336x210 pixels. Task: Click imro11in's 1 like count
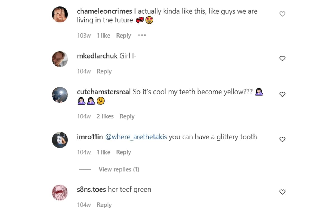coord(103,152)
